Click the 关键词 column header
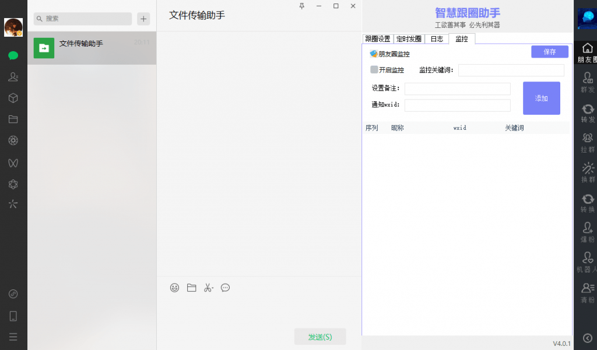This screenshot has height=350, width=597. click(514, 128)
